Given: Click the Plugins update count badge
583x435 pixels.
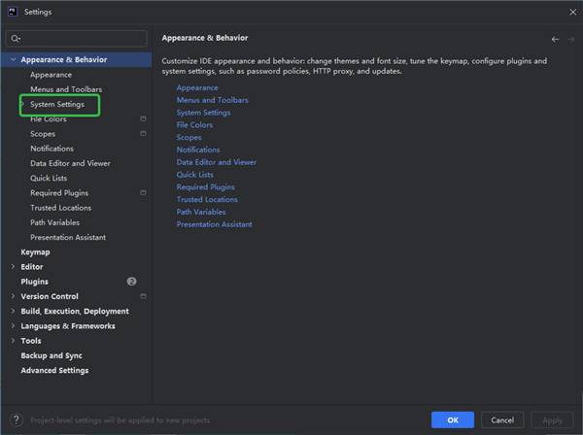Looking at the screenshot, I should click(x=131, y=282).
